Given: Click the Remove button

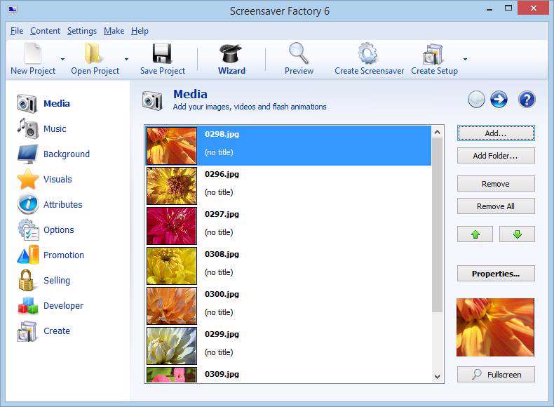Looking at the screenshot, I should (496, 184).
